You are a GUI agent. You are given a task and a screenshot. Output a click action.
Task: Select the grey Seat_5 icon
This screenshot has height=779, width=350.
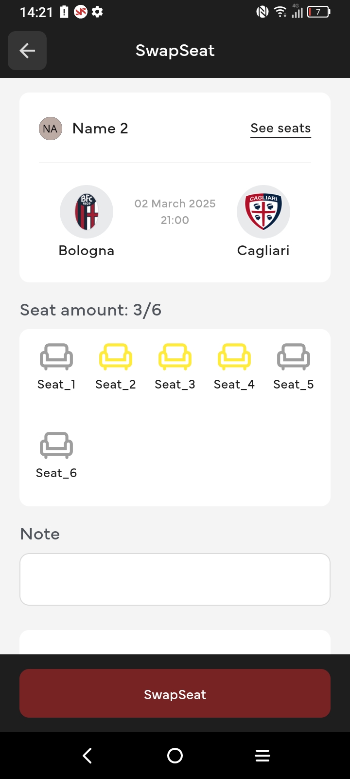[294, 357]
